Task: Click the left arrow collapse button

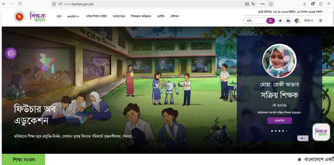Action: pos(303,138)
